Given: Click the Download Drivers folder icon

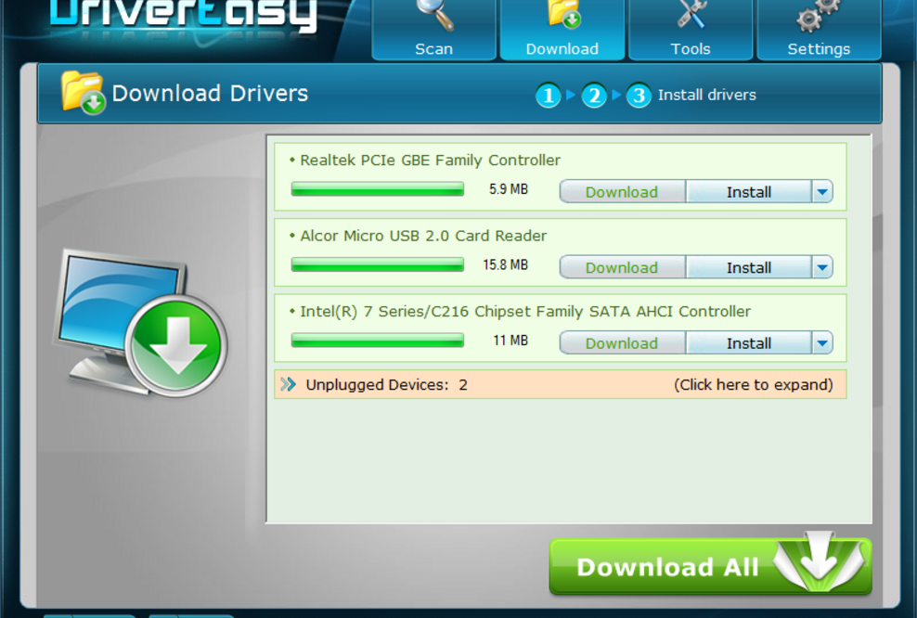Looking at the screenshot, I should (x=83, y=93).
